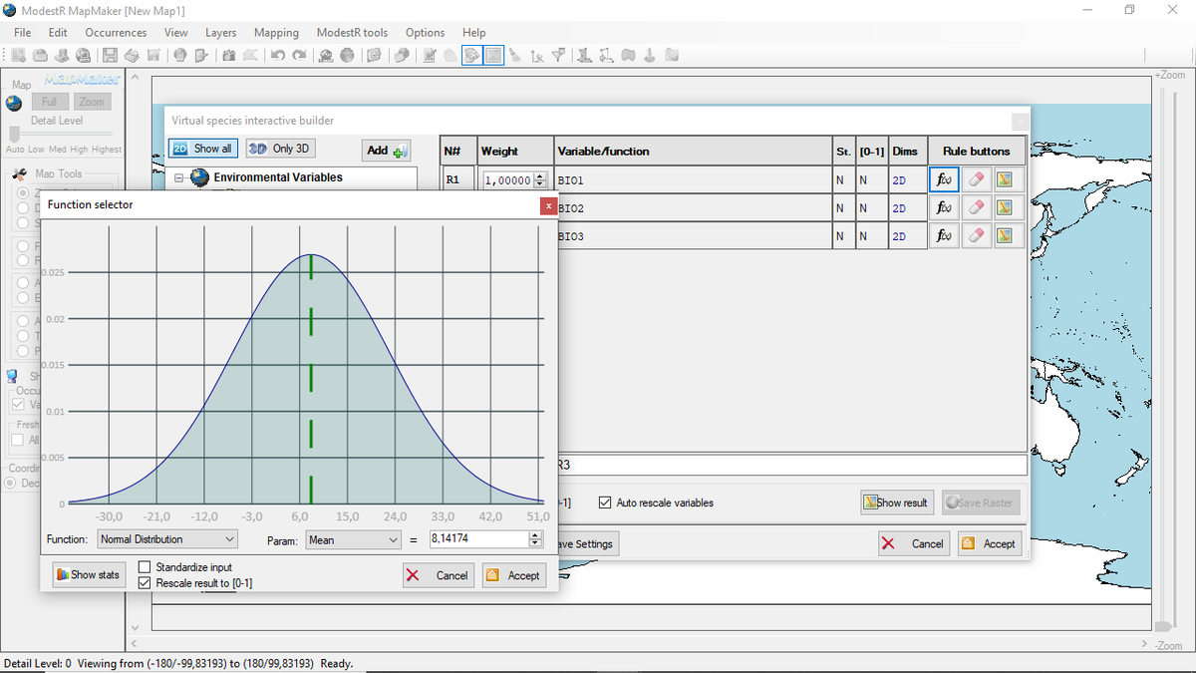Viewport: 1196px width, 673px height.
Task: Click eraser icon in BIO3 row
Action: point(976,236)
